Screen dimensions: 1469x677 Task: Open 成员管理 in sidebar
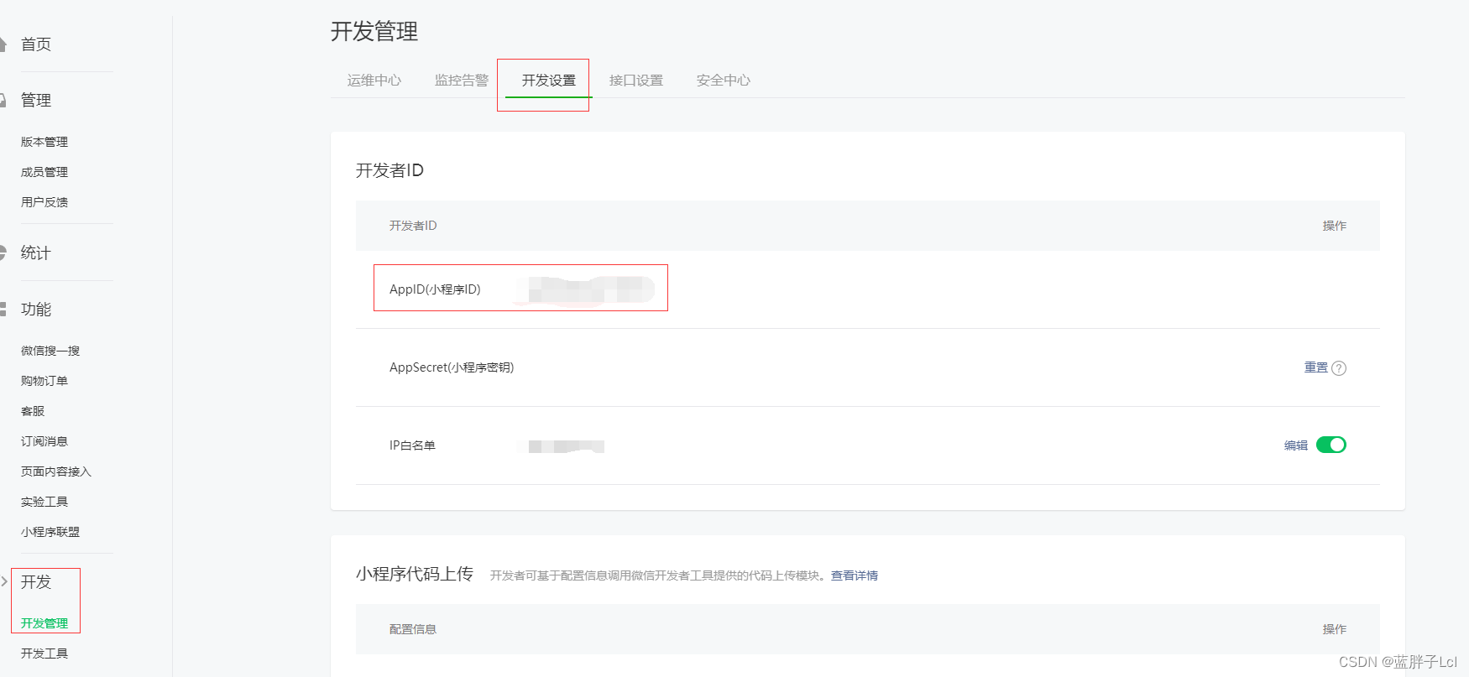pos(44,172)
